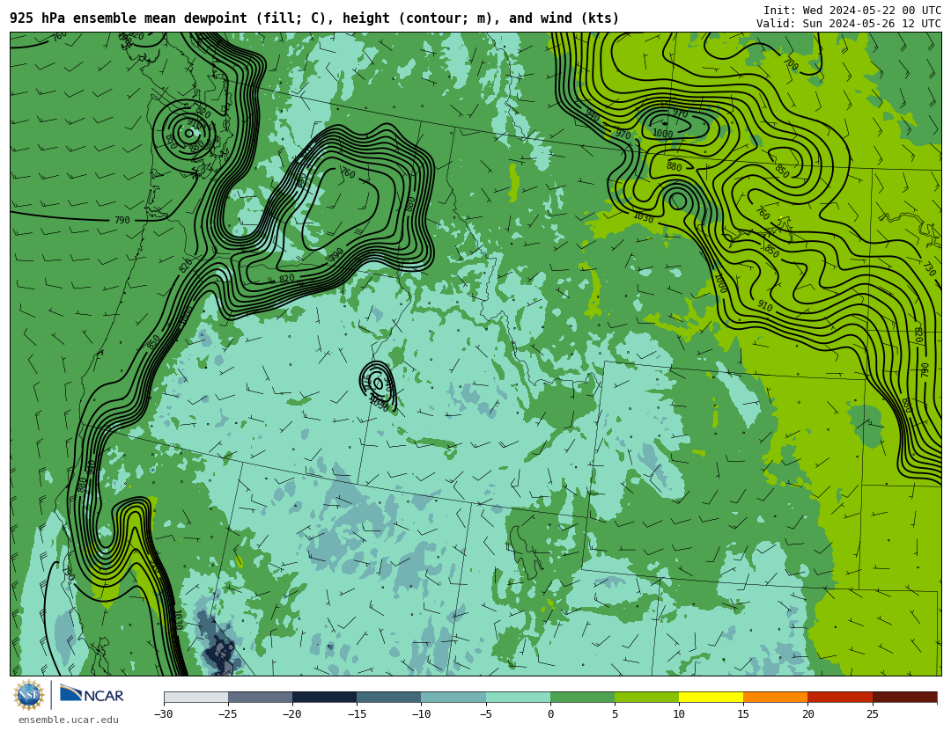The height and width of the screenshot is (731, 951).
Task: Pick the dark navy -20 to -15 colorbar swatch
Action: (324, 697)
